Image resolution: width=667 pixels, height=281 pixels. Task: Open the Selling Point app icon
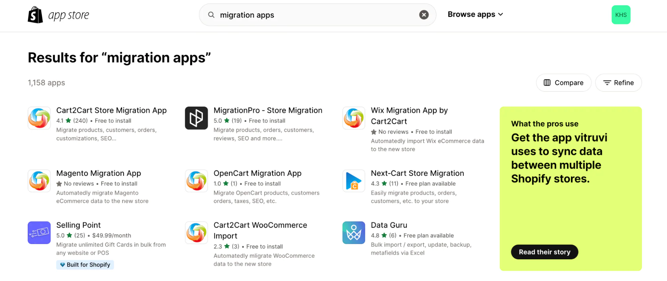point(39,233)
